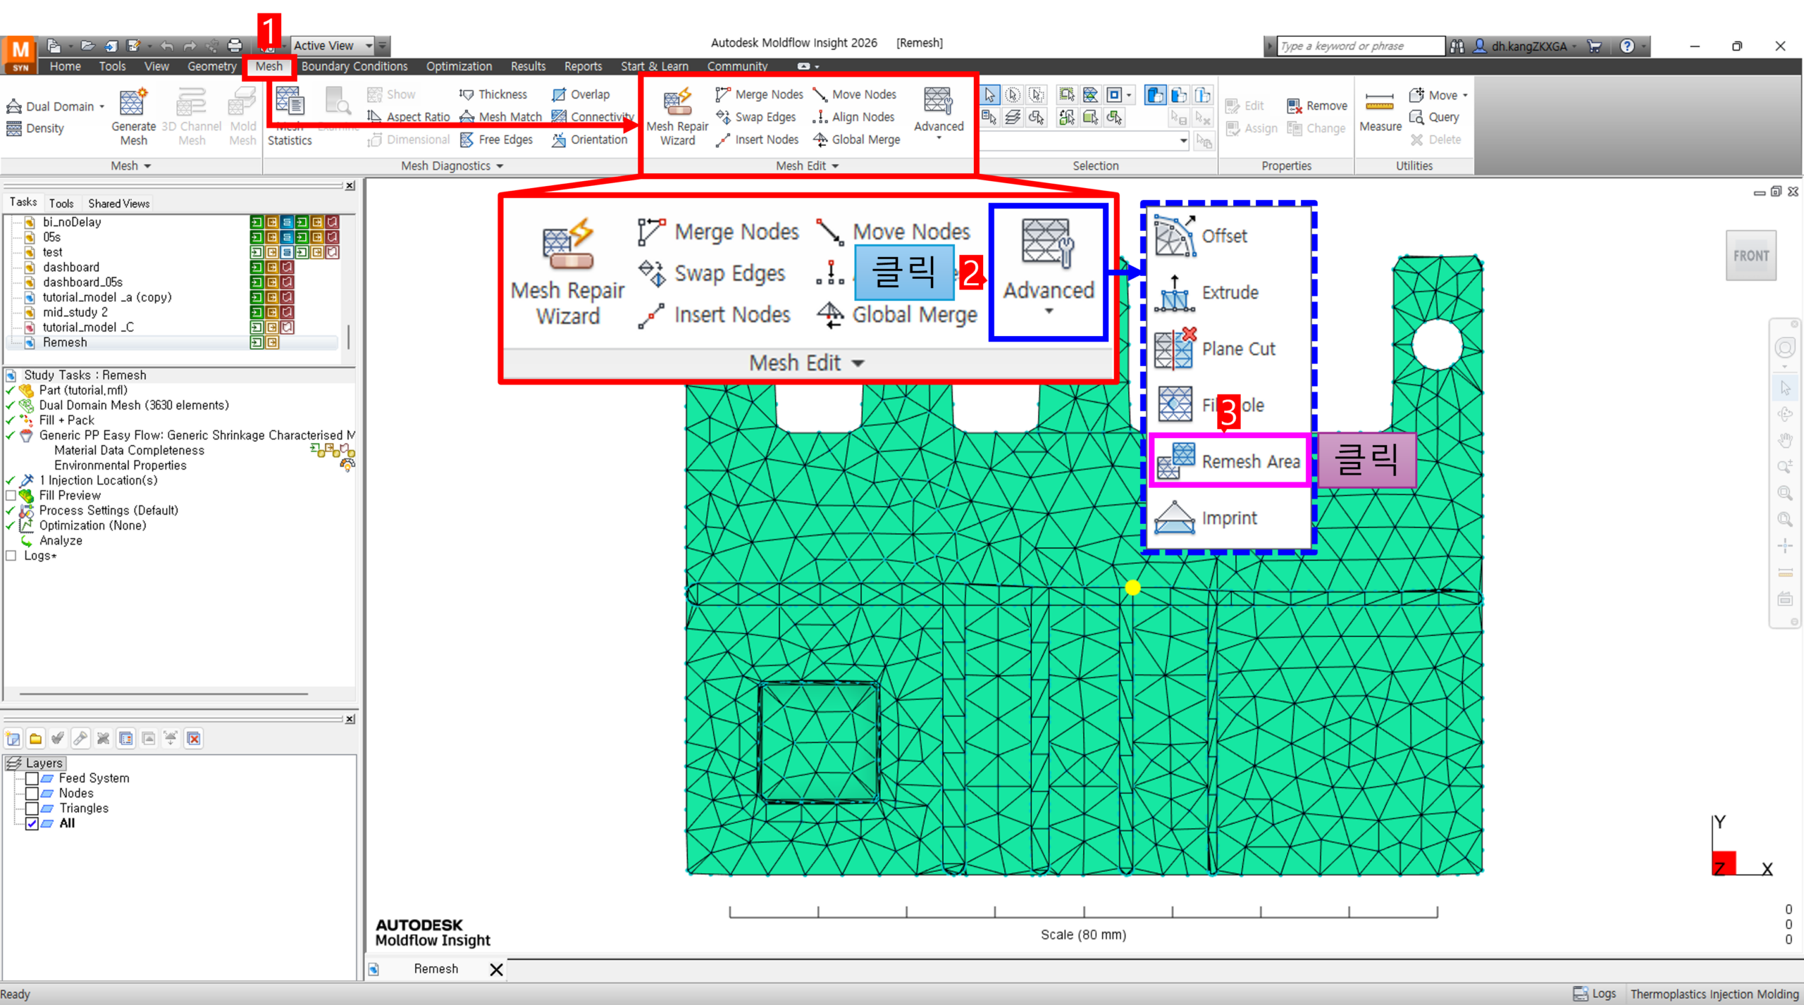Open the Boundary Conditions ribbon tab
Viewport: 1804px width, 1005px height.
point(354,66)
